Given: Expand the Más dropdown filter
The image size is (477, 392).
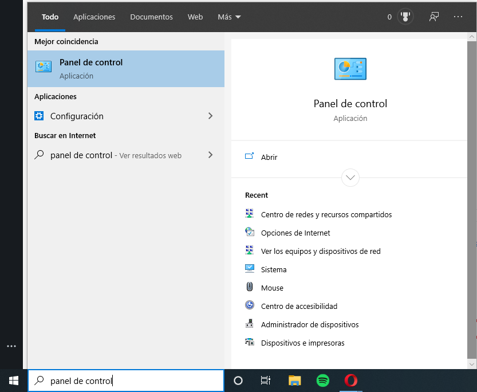Looking at the screenshot, I should [x=229, y=17].
